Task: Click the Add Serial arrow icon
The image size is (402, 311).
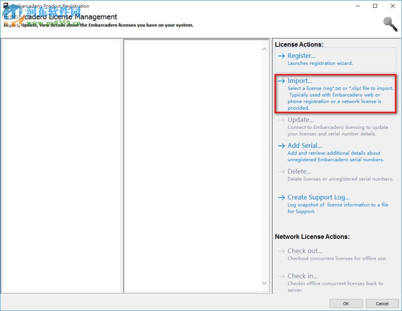Action: 281,146
